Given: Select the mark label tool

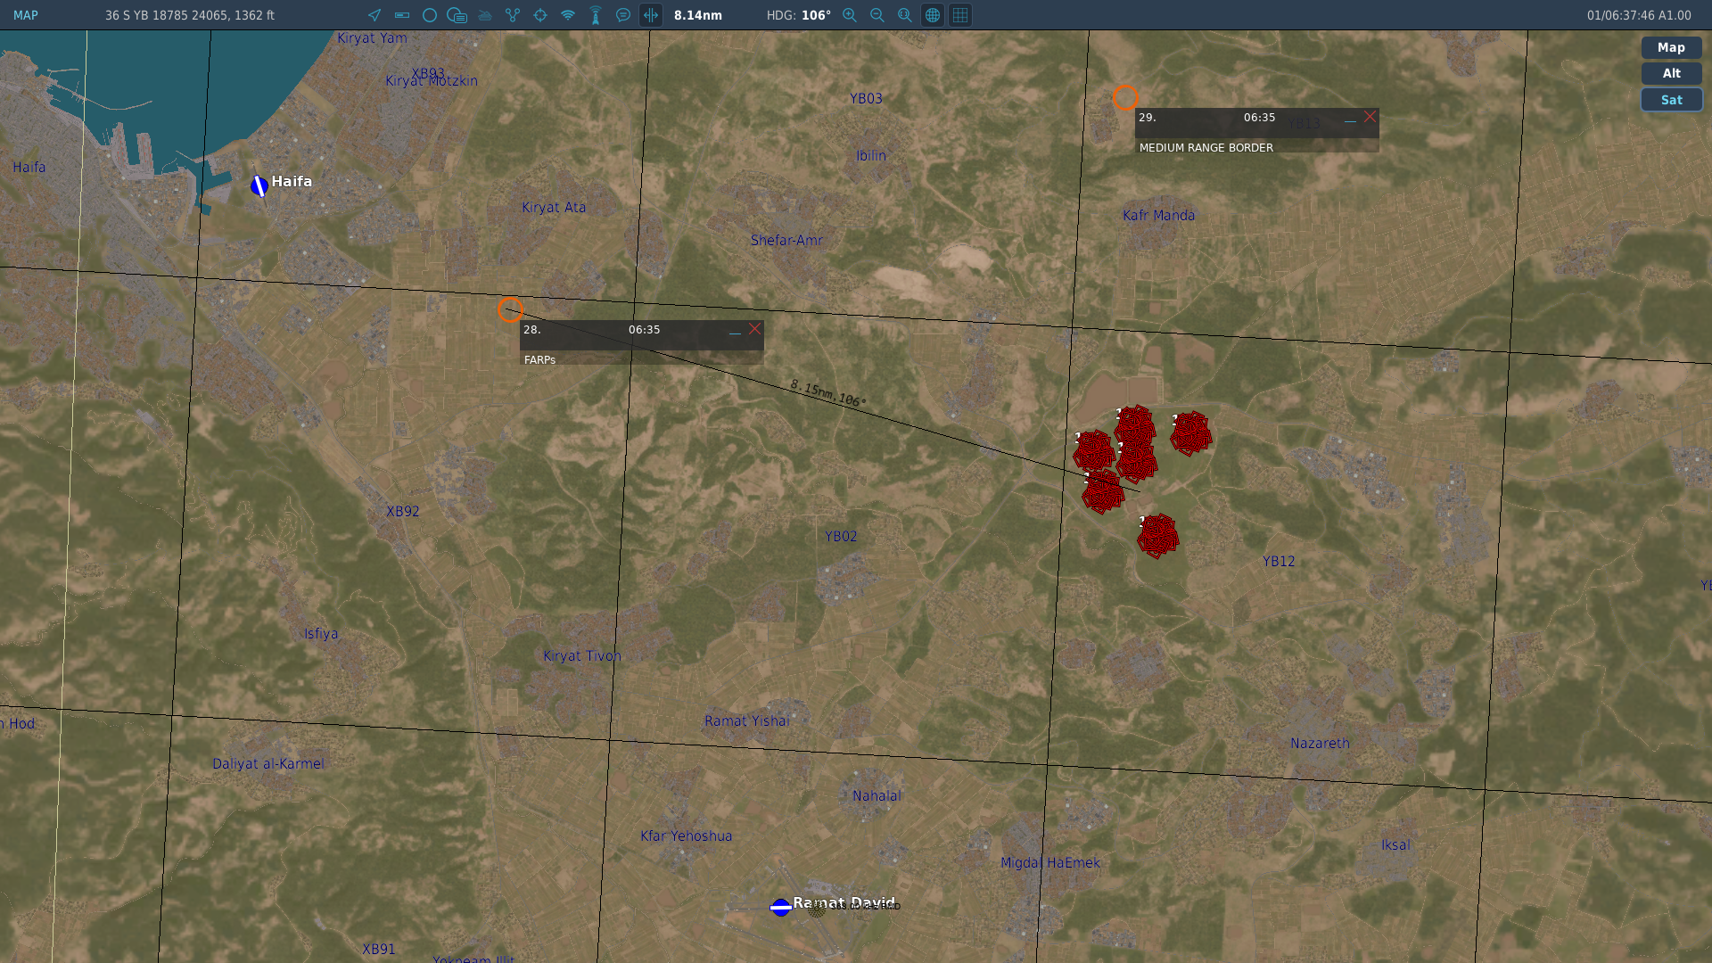Looking at the screenshot, I should (457, 15).
